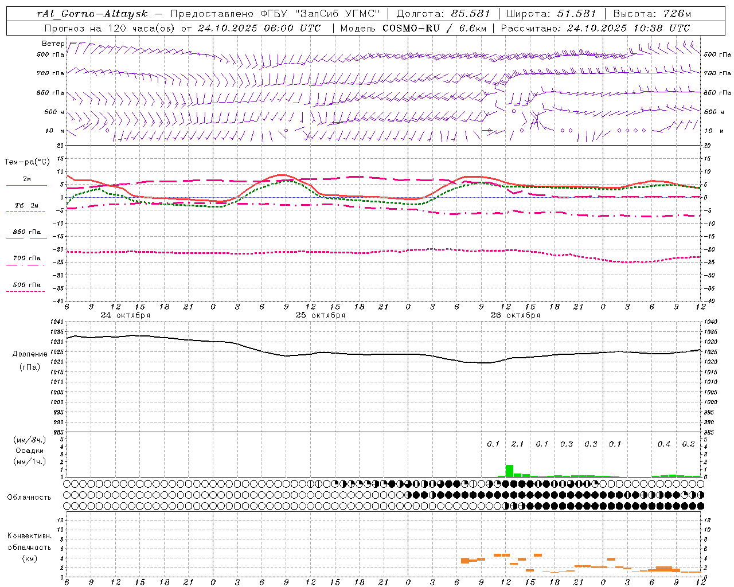The height and width of the screenshot is (587, 734).
Task: Click the date label 24 октября
Action: point(126,315)
